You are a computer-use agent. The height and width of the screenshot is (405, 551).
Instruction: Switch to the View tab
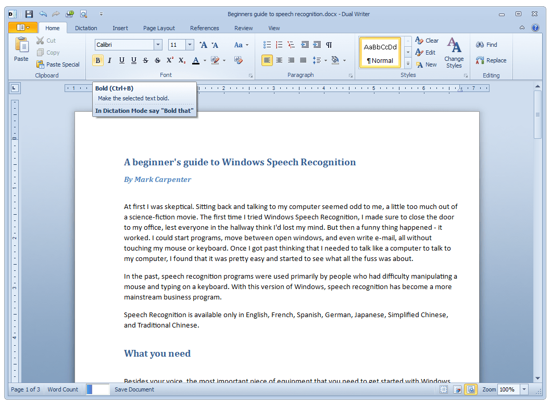(x=274, y=28)
